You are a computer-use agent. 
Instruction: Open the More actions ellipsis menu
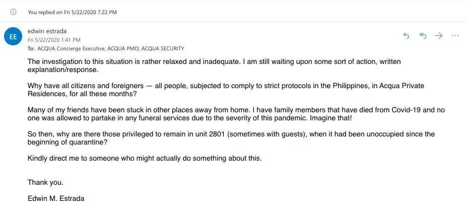[x=455, y=36]
